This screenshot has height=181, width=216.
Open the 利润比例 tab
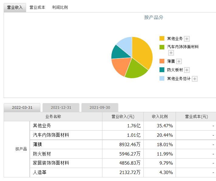60,8
